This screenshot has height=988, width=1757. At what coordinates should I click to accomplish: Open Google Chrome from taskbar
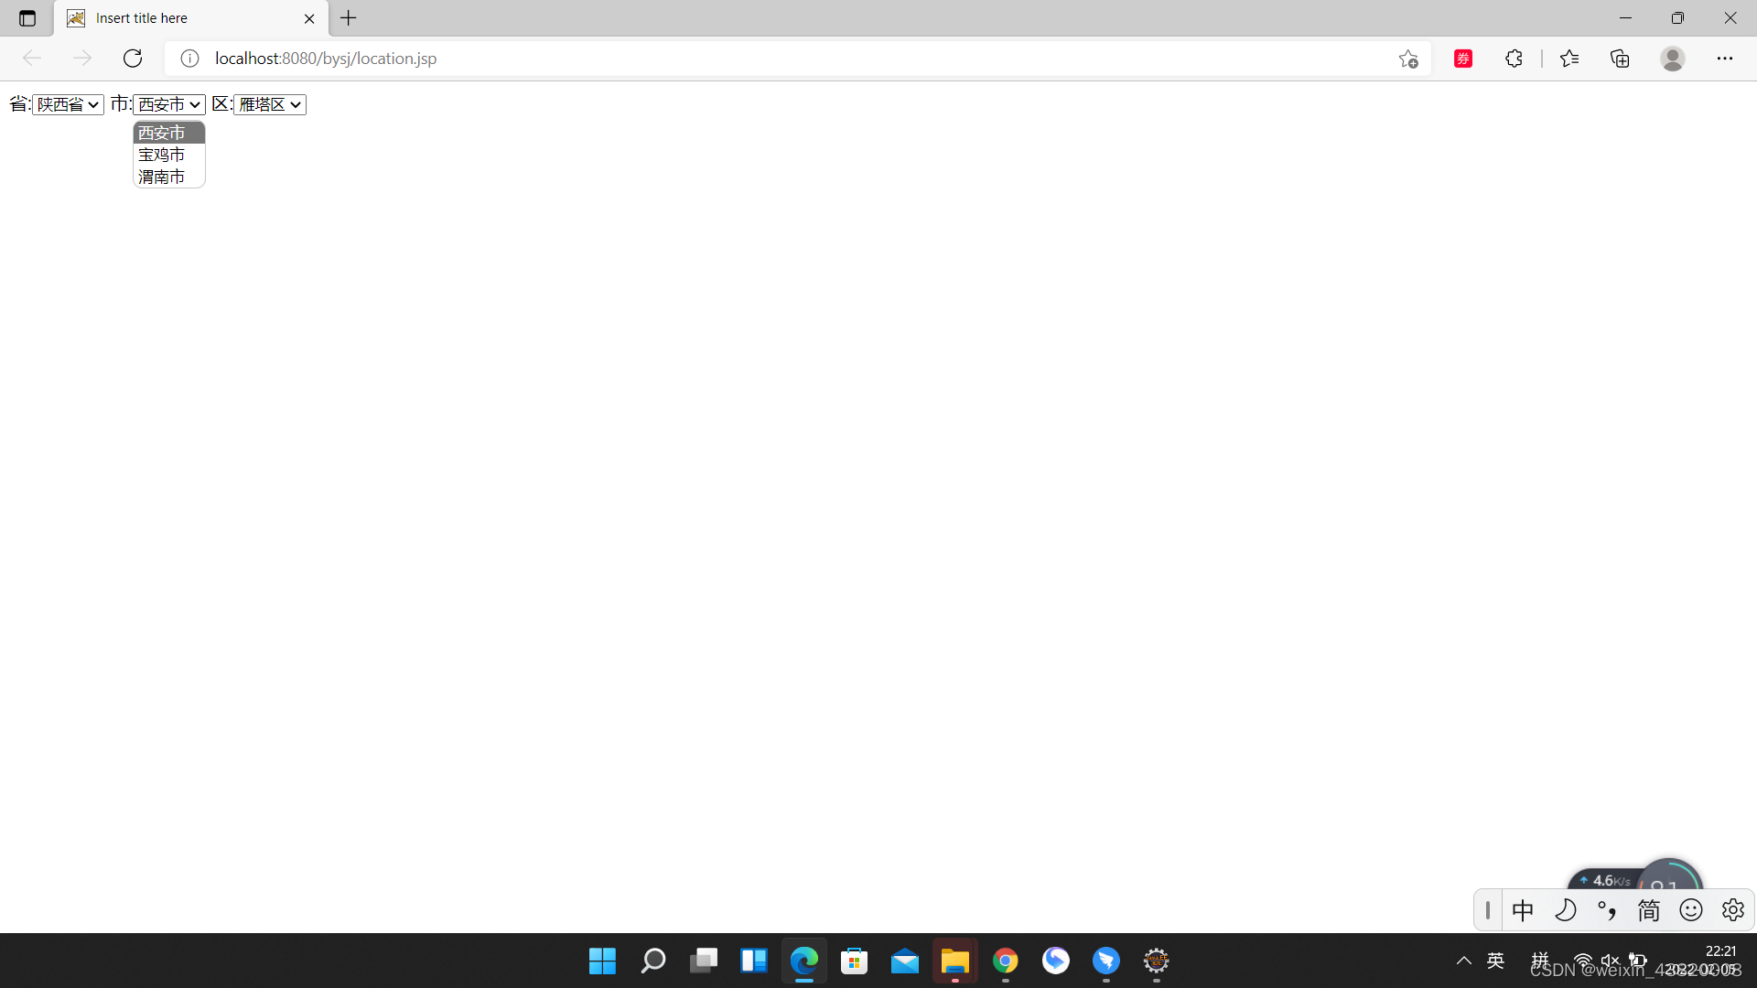[x=1005, y=961]
